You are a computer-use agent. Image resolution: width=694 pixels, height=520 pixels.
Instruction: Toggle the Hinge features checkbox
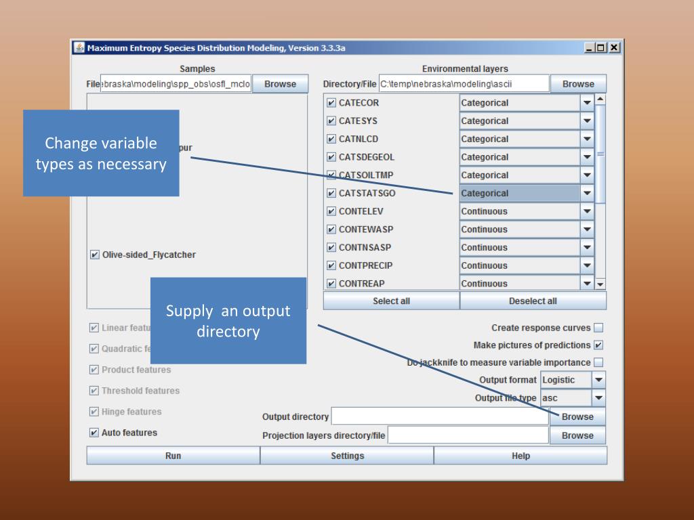tap(94, 412)
